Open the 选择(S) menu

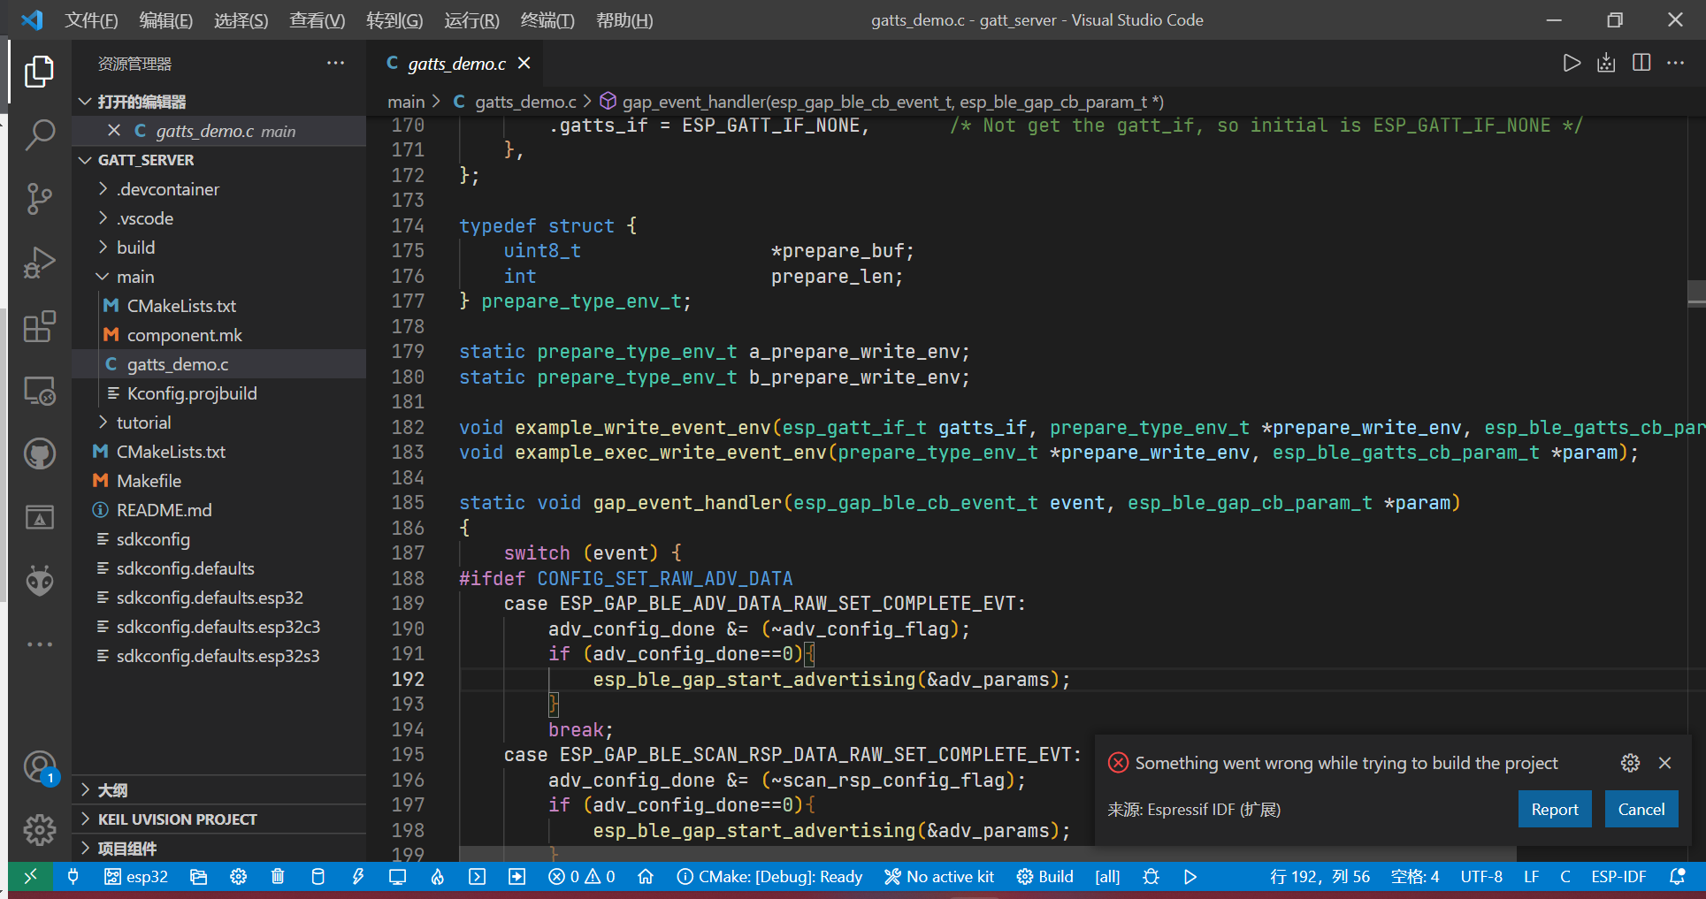coord(241,19)
